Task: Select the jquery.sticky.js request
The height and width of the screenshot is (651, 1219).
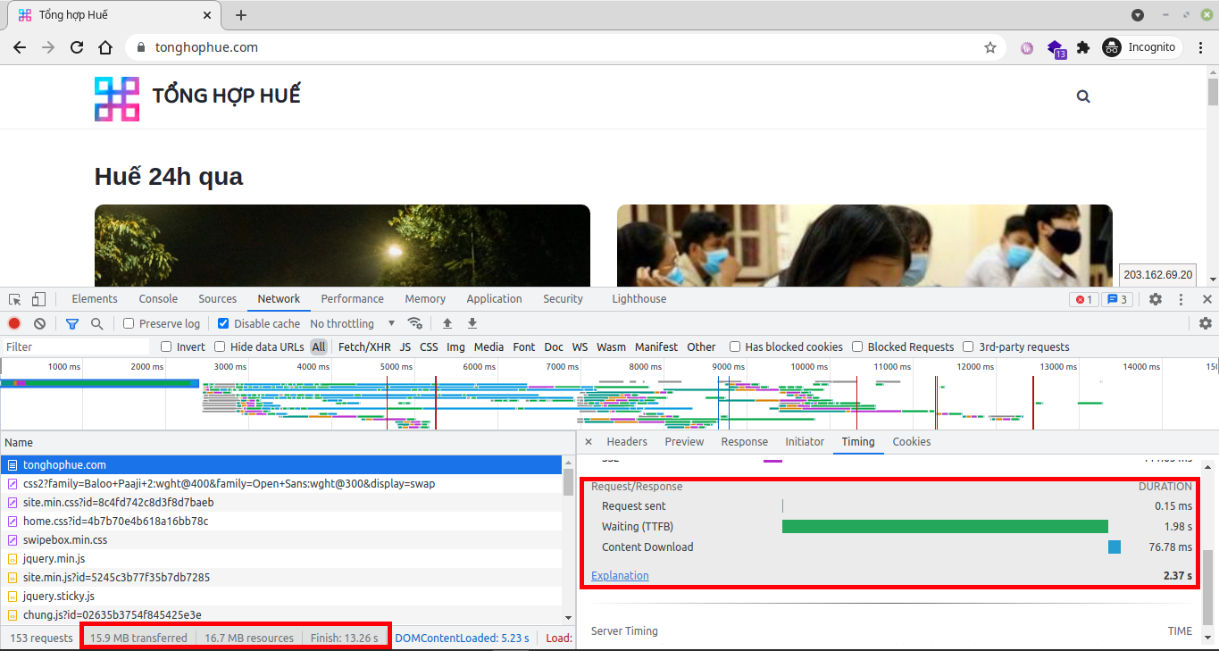Action: click(282, 596)
